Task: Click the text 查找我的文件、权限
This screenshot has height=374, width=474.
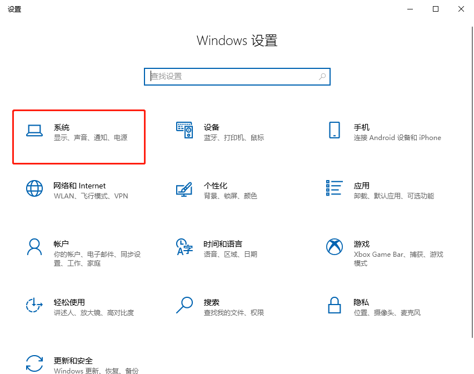Action: [234, 313]
